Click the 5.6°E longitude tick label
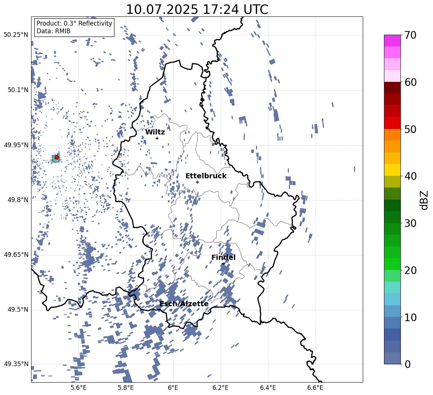433x395 pixels. (79, 388)
